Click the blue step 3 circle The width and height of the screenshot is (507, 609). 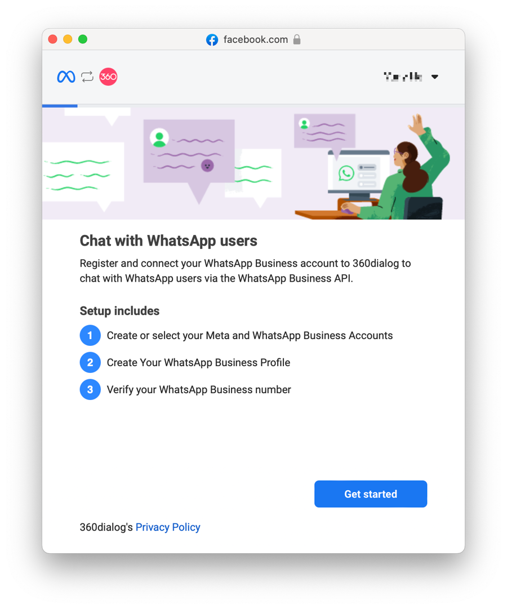pos(90,389)
